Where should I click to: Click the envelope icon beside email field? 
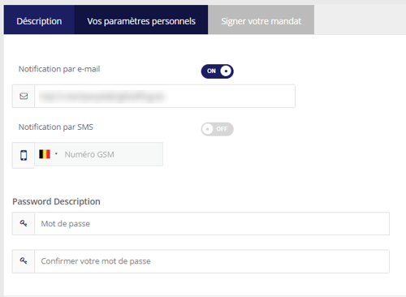24,96
